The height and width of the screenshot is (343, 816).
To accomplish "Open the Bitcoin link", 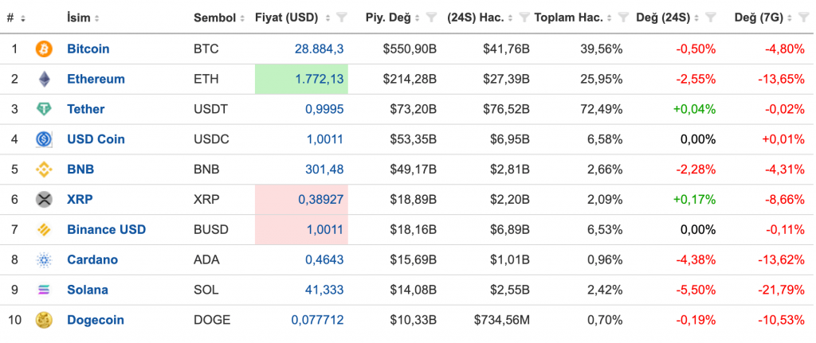I will 88,49.
